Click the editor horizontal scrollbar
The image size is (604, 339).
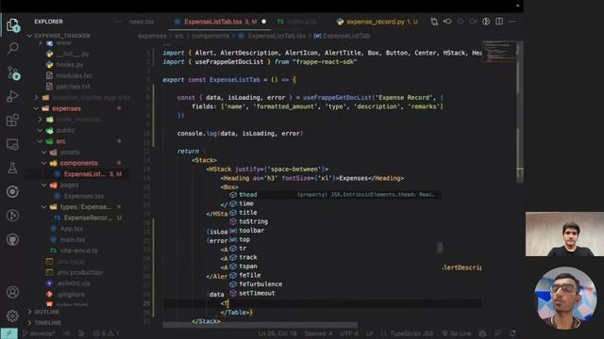260,325
